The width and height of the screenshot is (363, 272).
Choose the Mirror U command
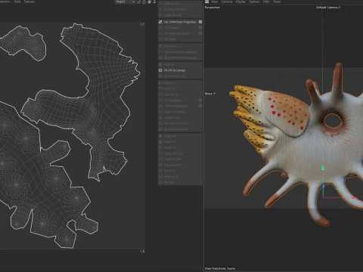pyautogui.click(x=169, y=83)
